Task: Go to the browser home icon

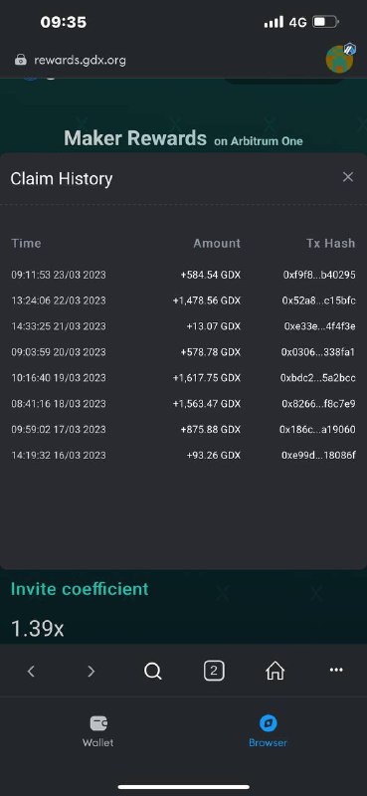Action: 275,671
